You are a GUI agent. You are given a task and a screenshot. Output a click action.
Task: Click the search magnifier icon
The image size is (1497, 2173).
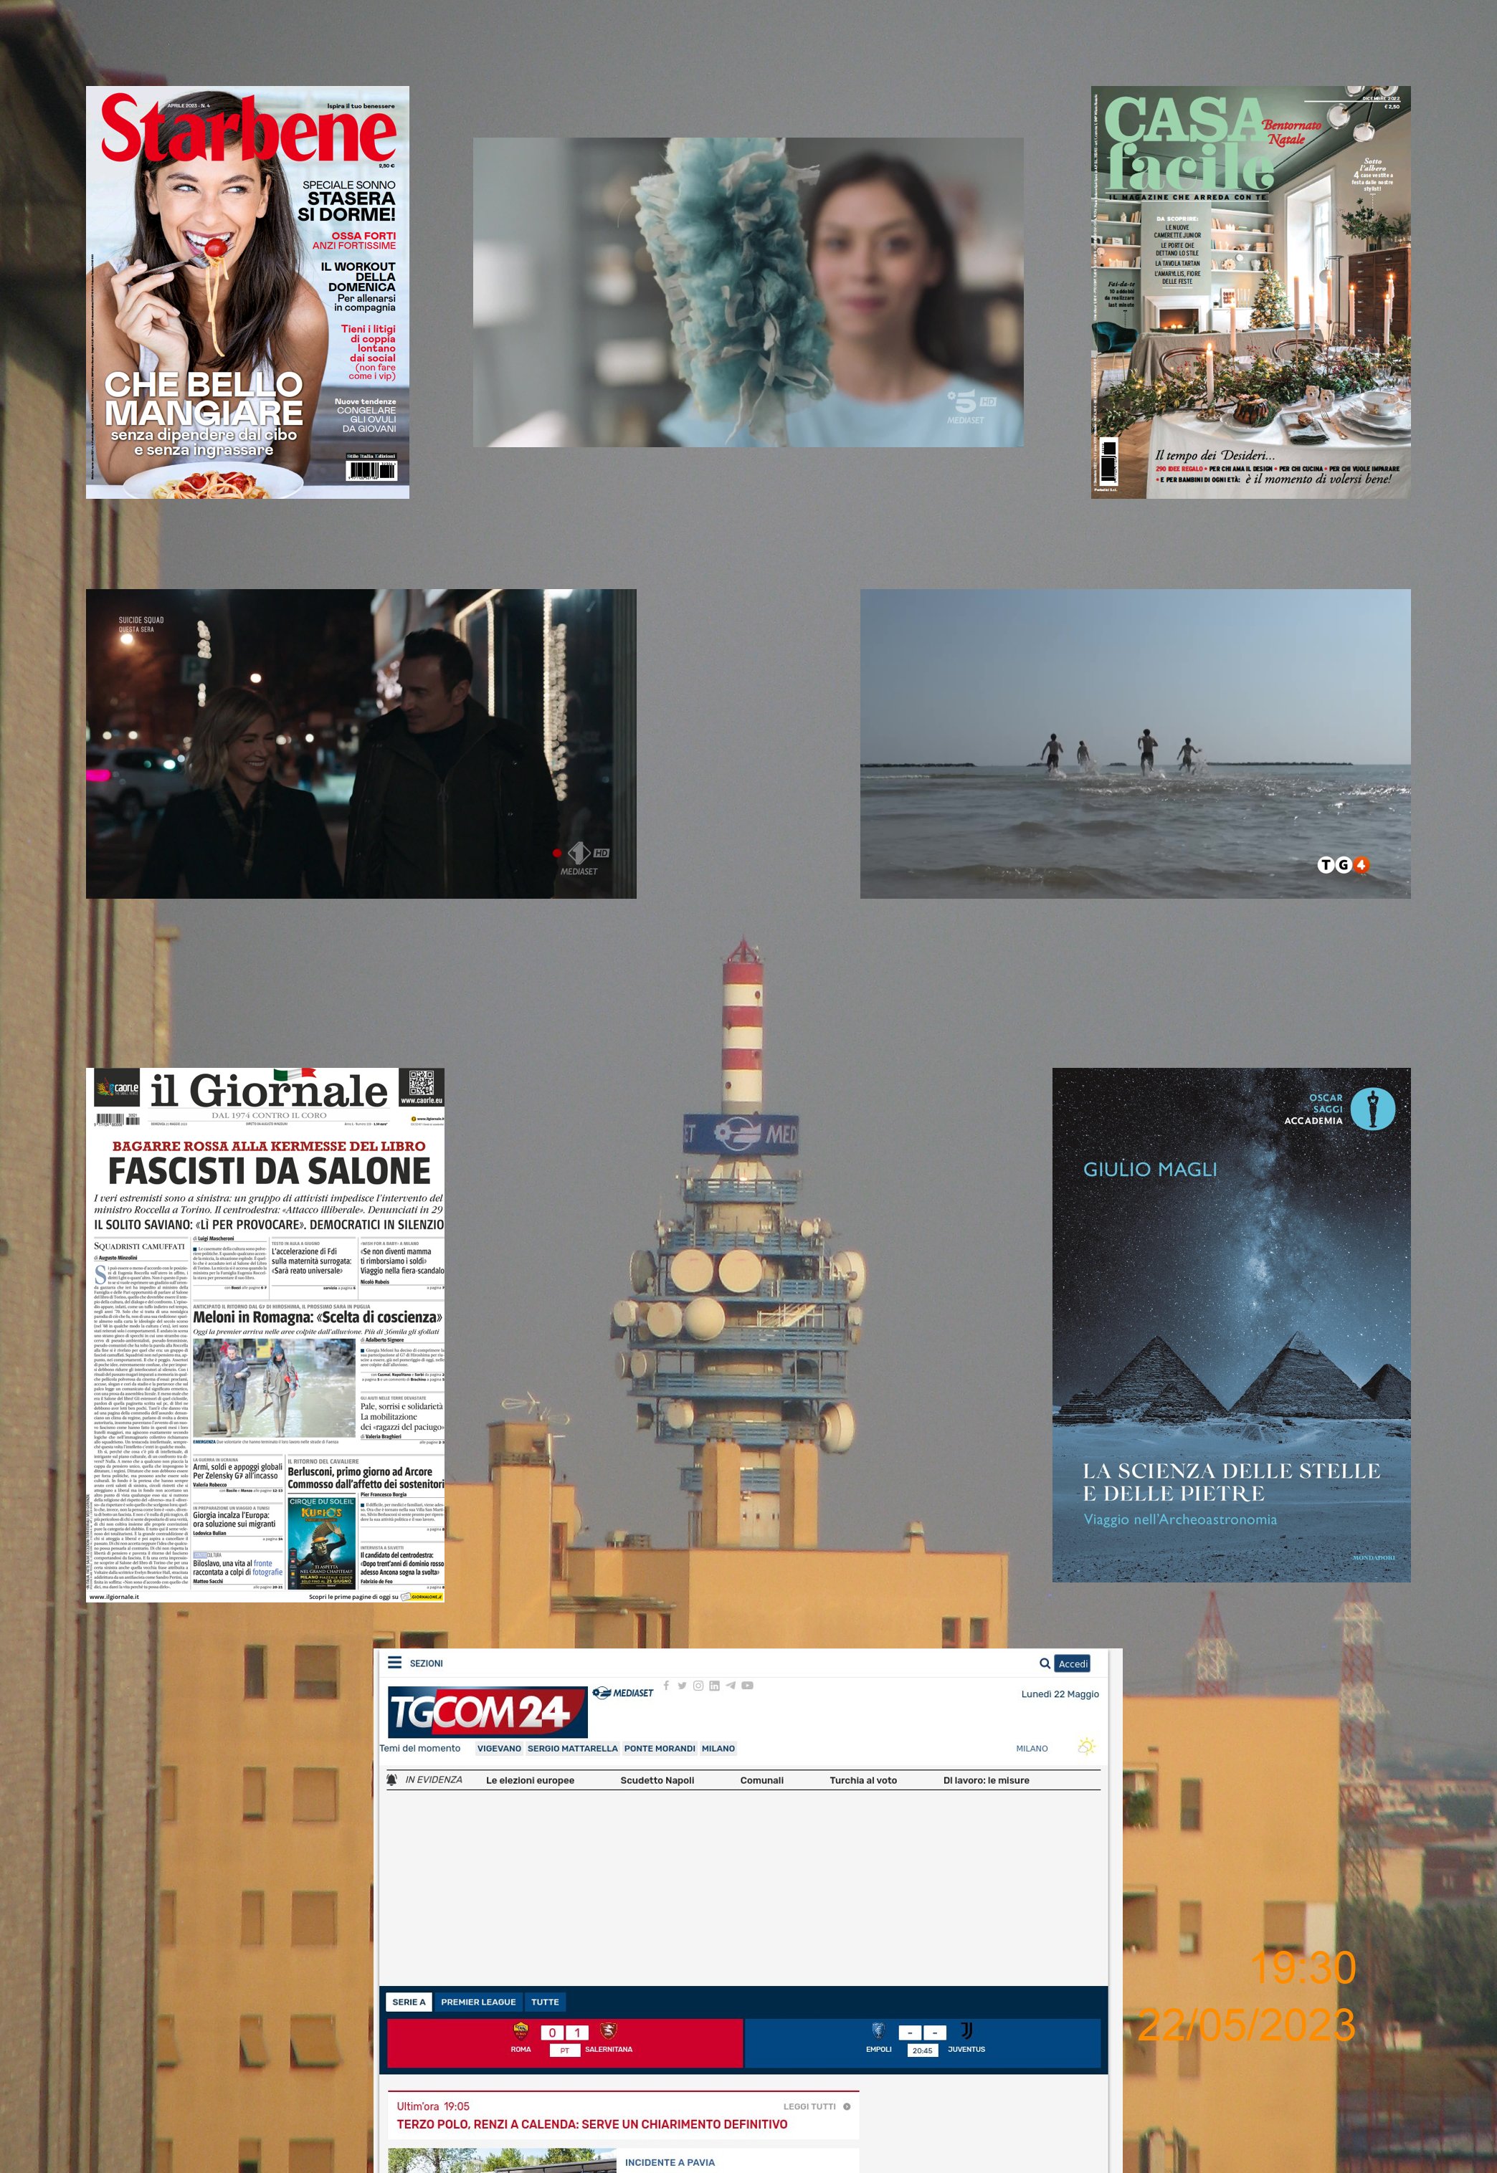click(x=1044, y=1664)
